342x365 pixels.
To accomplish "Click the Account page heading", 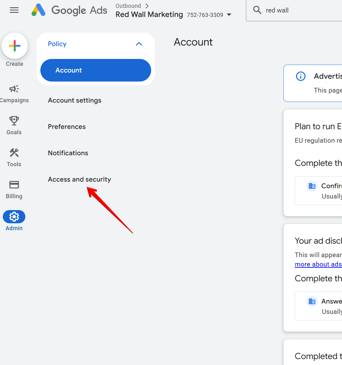I will [x=193, y=42].
